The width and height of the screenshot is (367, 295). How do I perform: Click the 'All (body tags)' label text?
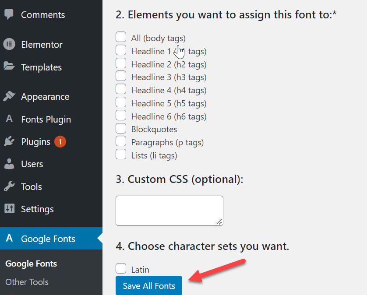click(x=158, y=38)
